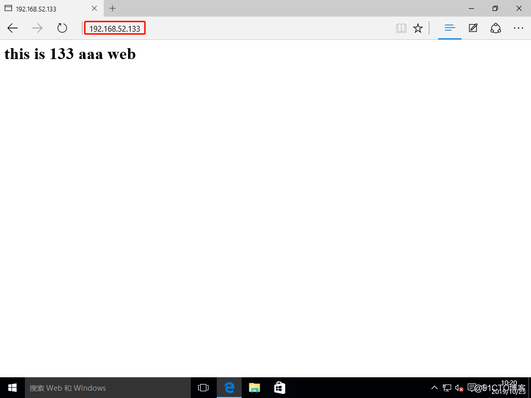Add page to favorites with star
The image size is (531, 398).
tap(418, 28)
